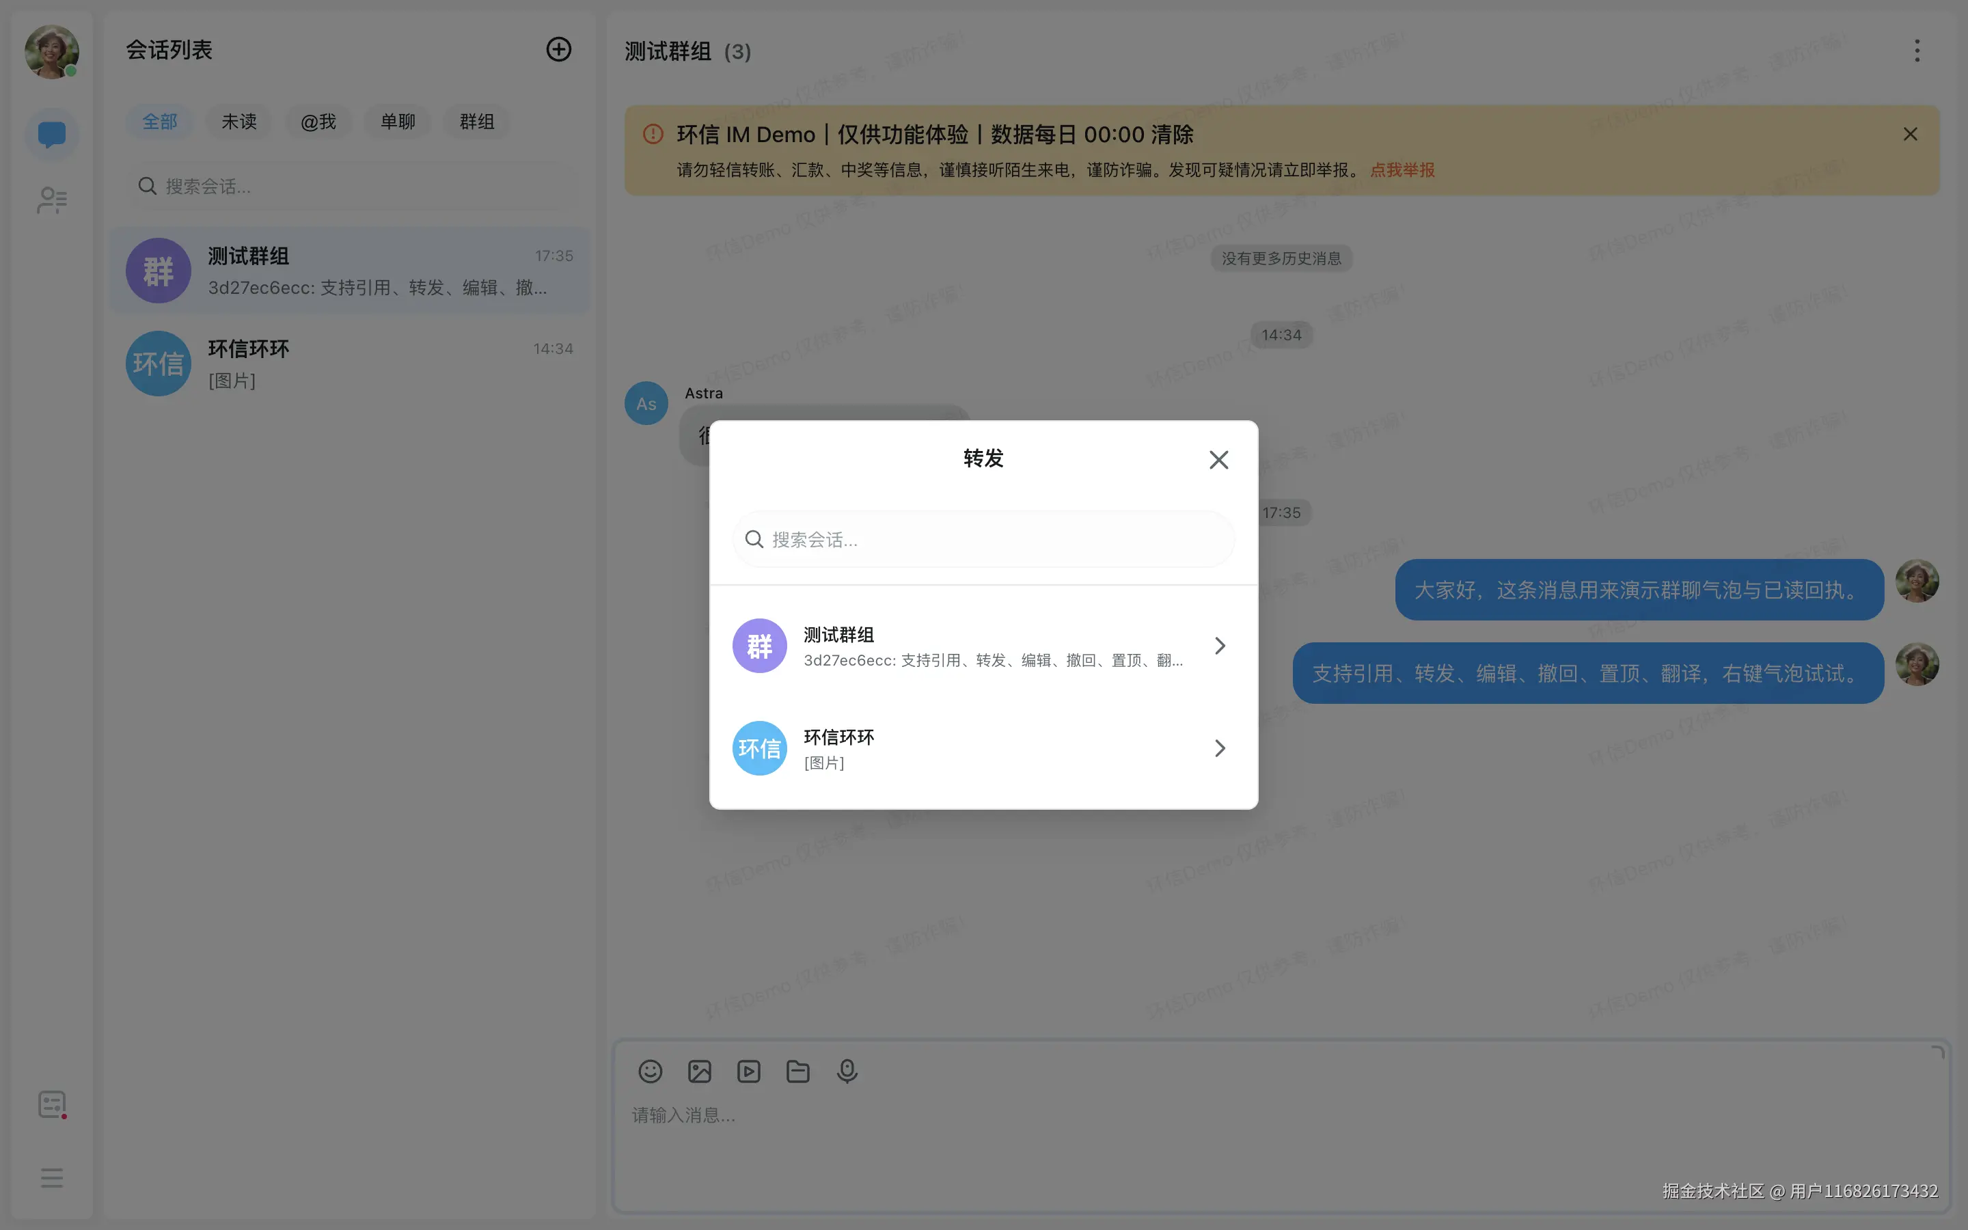Screen dimensions: 1968x1230
Task: Expand input box with corner icon
Action: click(x=1938, y=1052)
